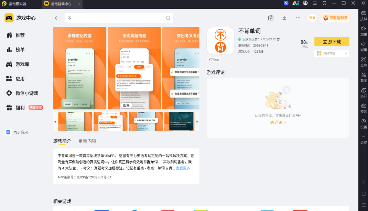Copy the player group number 772562172

pyautogui.click(x=279, y=39)
